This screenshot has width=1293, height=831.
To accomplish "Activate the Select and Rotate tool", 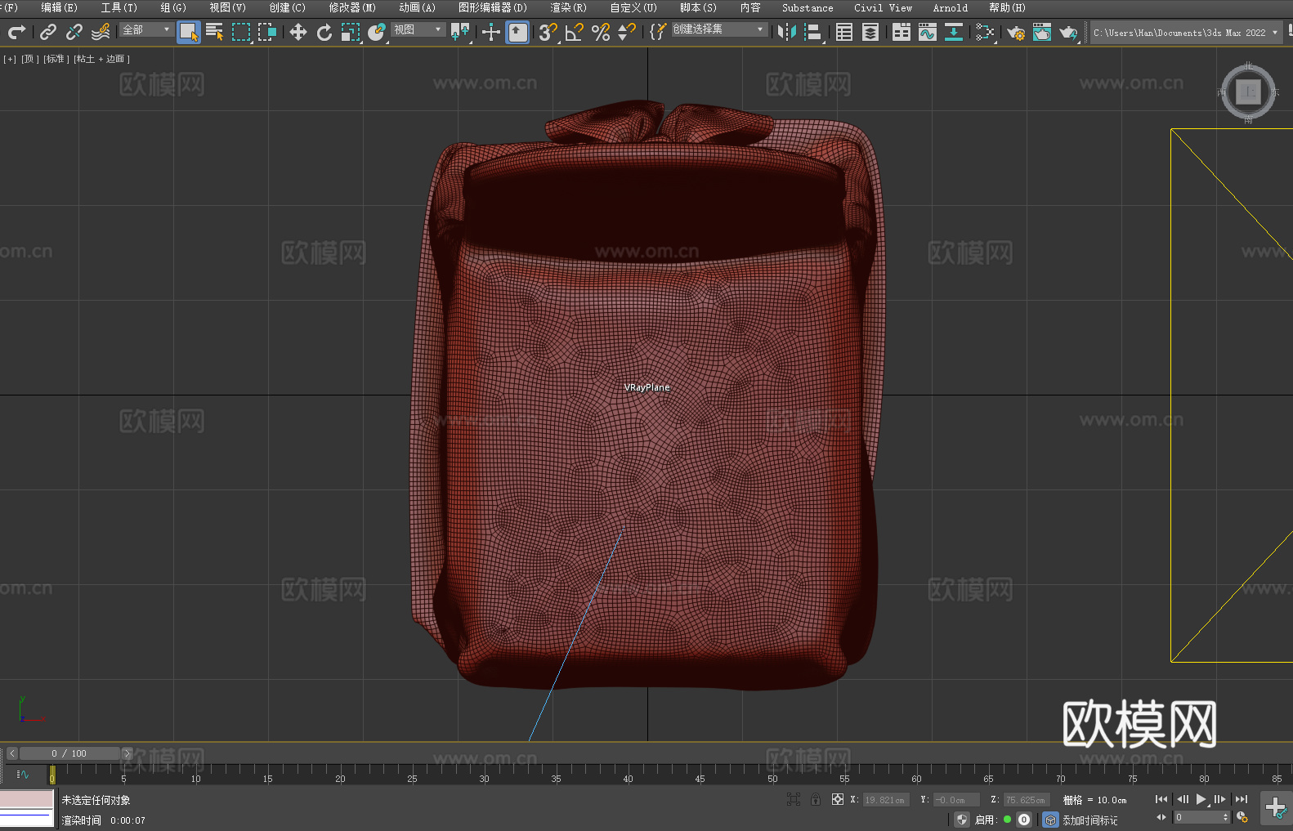I will click(x=324, y=32).
